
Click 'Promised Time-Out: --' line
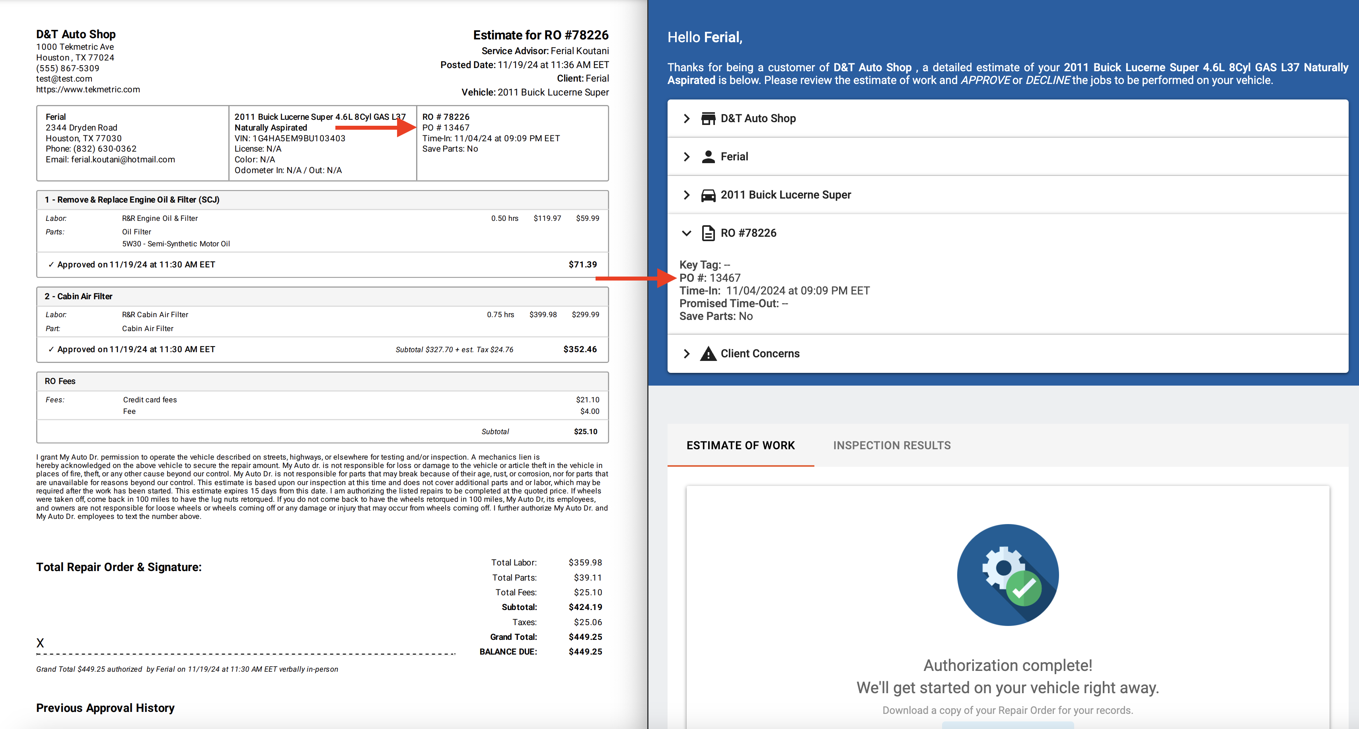coord(733,304)
